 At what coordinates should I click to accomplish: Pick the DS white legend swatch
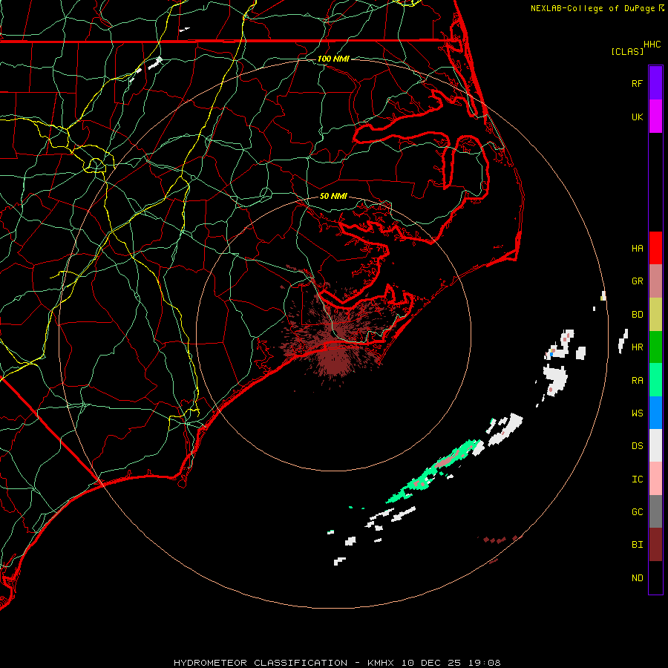[655, 445]
